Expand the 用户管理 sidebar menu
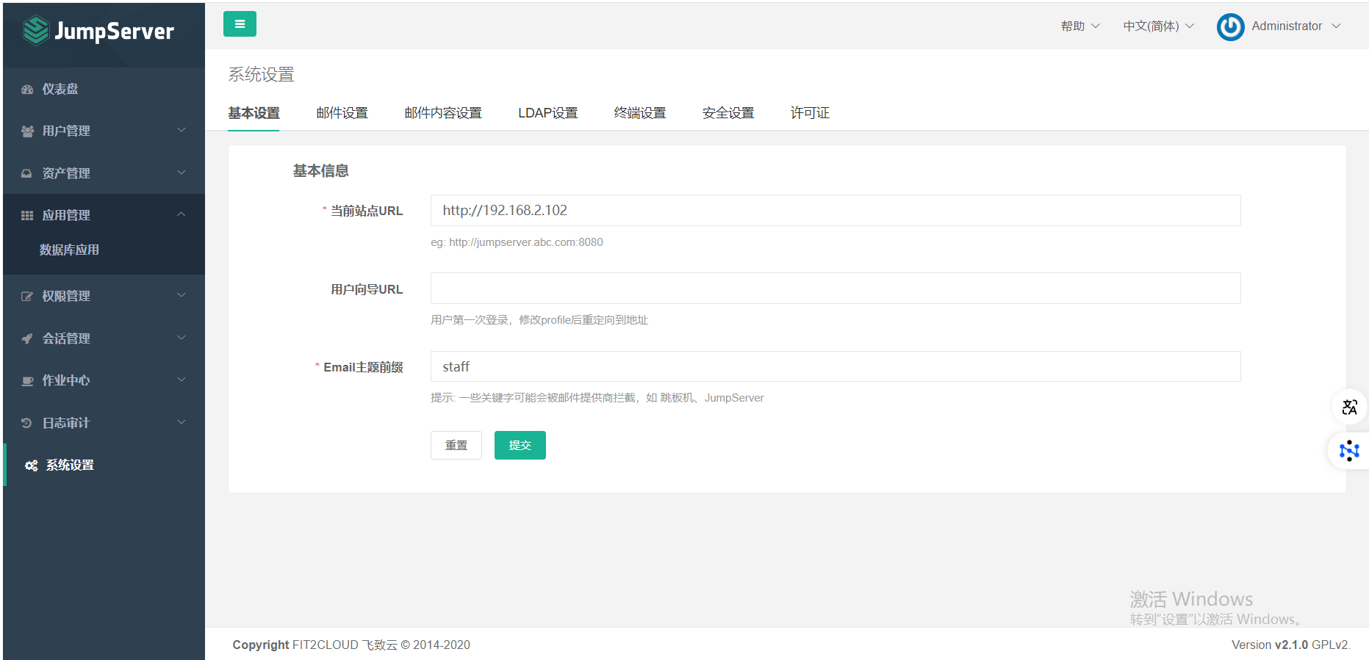The height and width of the screenshot is (660, 1369). (103, 131)
